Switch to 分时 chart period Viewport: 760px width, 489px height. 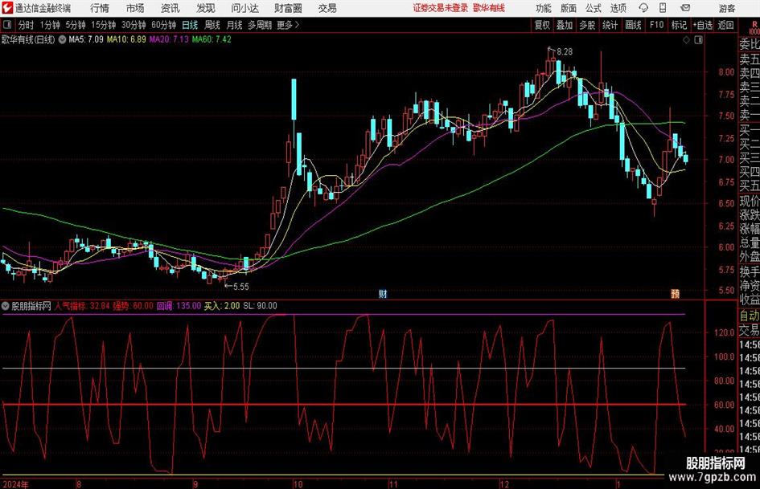26,25
